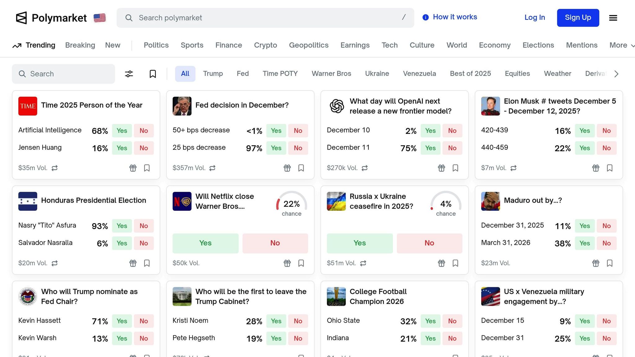Bookmark the Honduras Presidential Election market

(x=147, y=263)
